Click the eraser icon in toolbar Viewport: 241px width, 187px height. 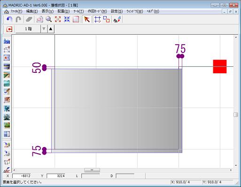point(29,19)
